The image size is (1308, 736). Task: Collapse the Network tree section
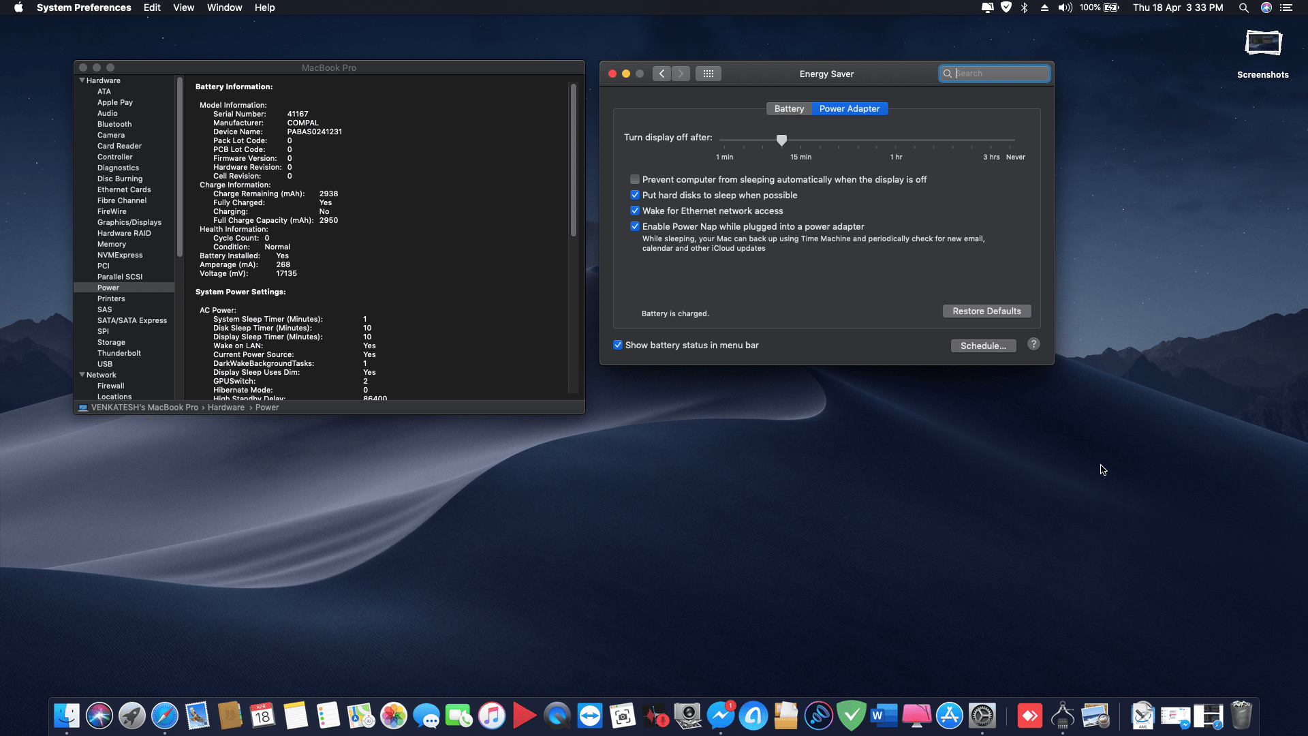pos(82,375)
